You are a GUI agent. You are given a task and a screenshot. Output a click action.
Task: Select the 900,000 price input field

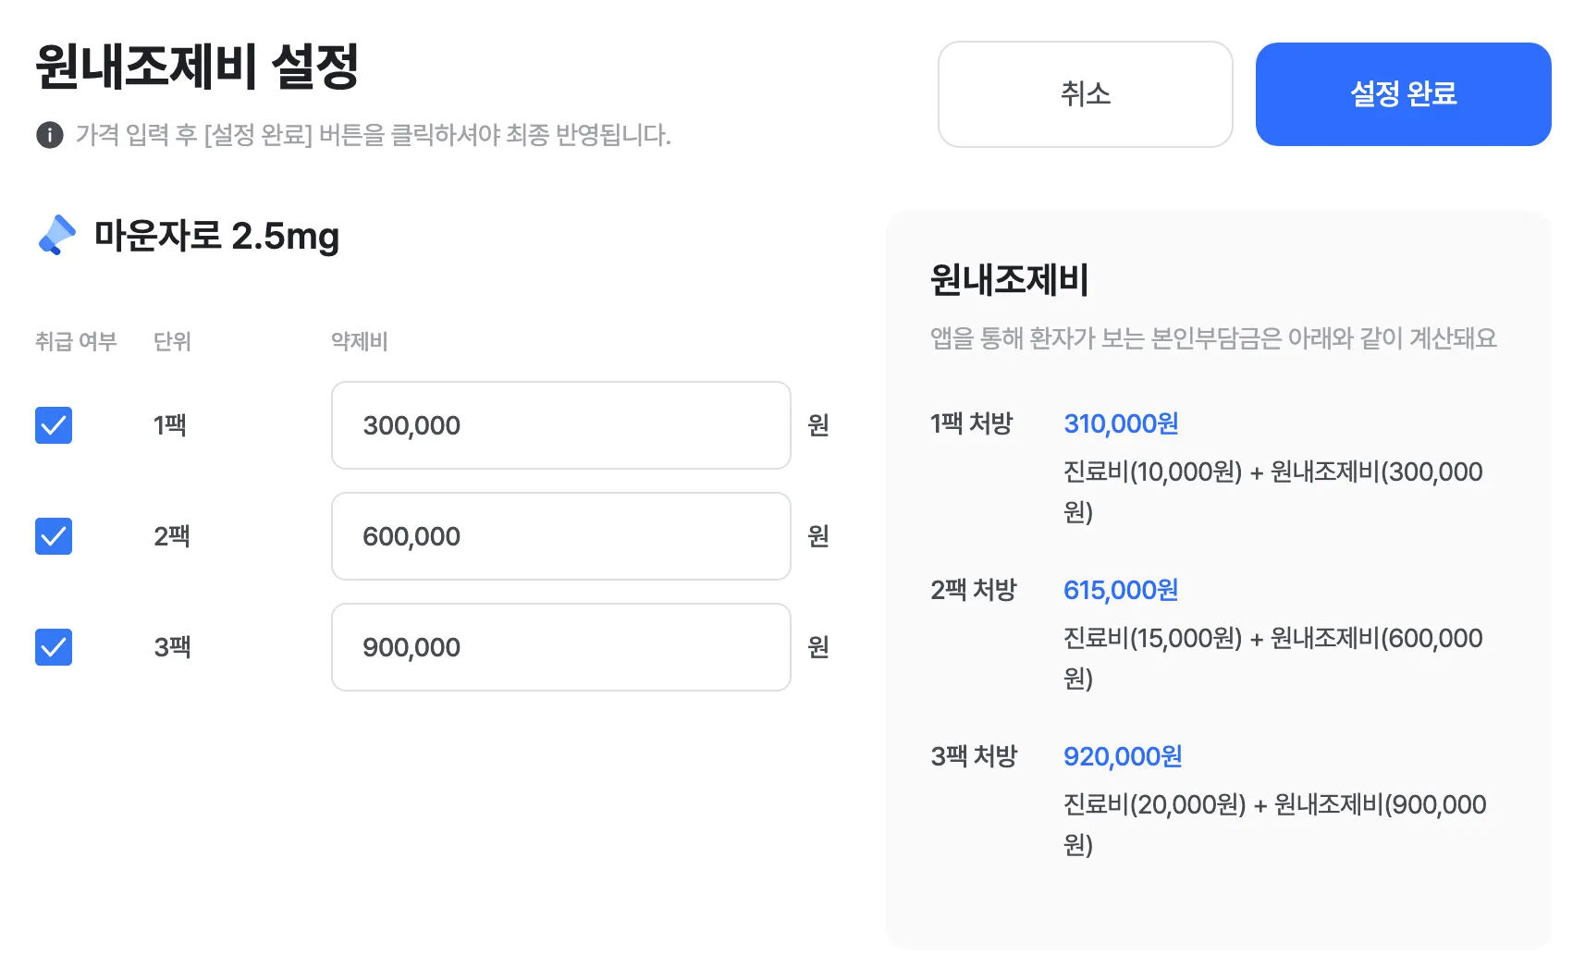pyautogui.click(x=560, y=647)
